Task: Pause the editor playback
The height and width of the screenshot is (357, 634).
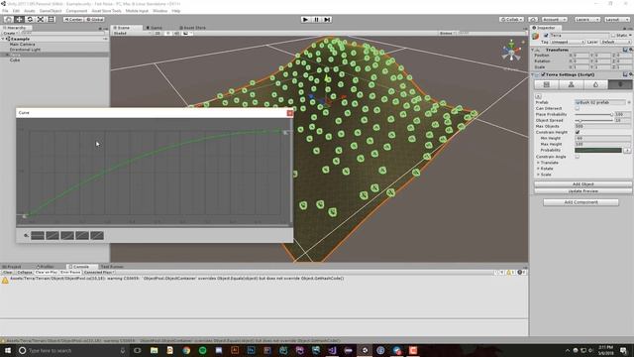Action: tap(317, 20)
